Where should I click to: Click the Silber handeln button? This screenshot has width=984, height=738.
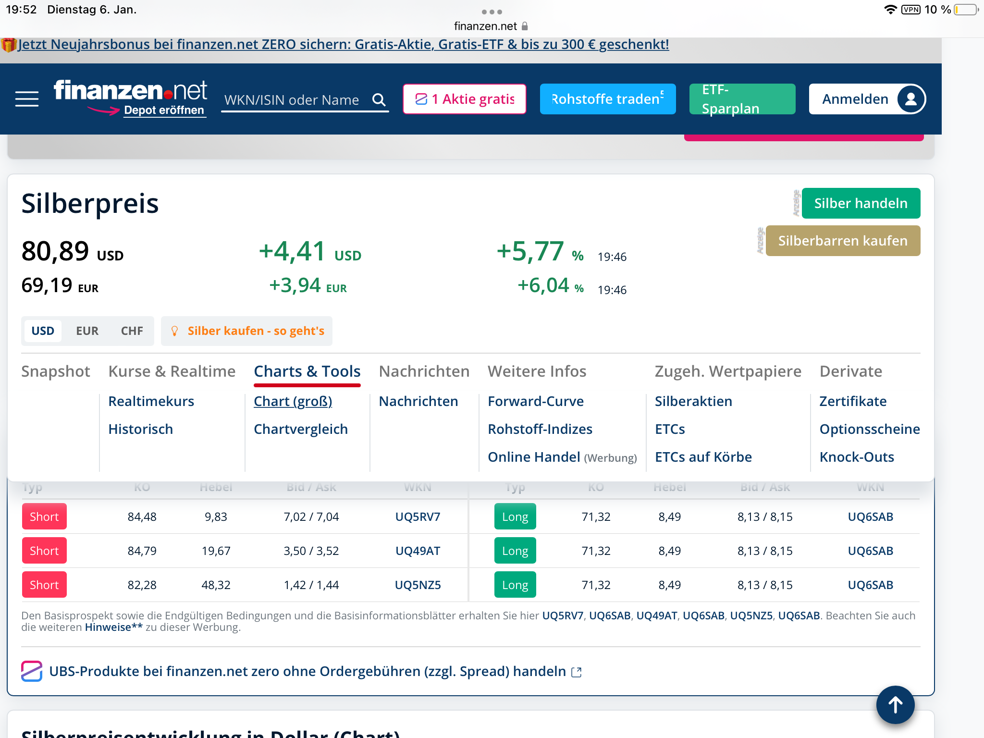point(861,203)
